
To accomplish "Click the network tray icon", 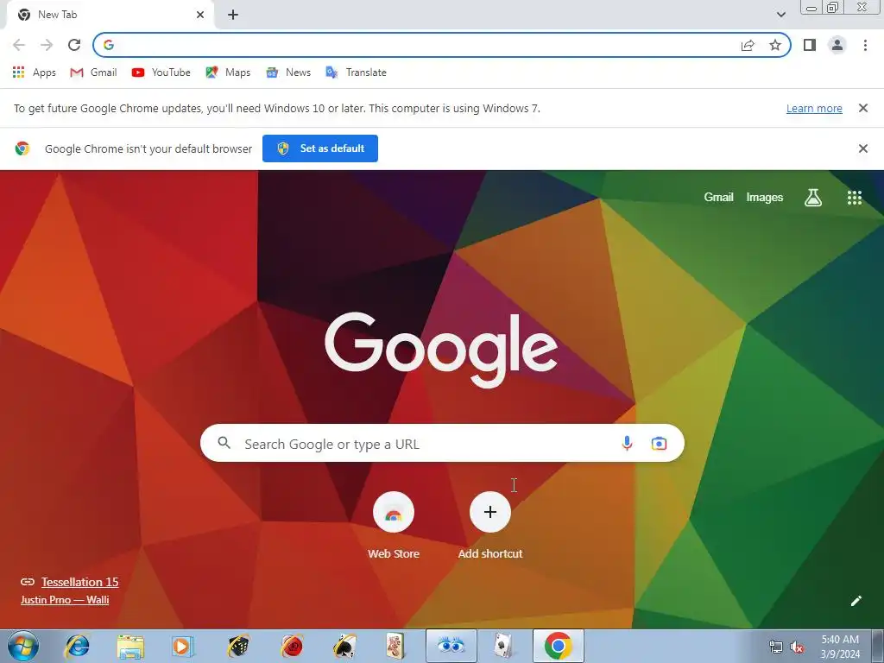I will tap(776, 647).
